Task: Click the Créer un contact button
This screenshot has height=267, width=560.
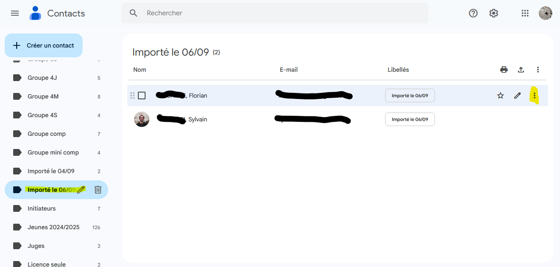Action: tap(43, 45)
